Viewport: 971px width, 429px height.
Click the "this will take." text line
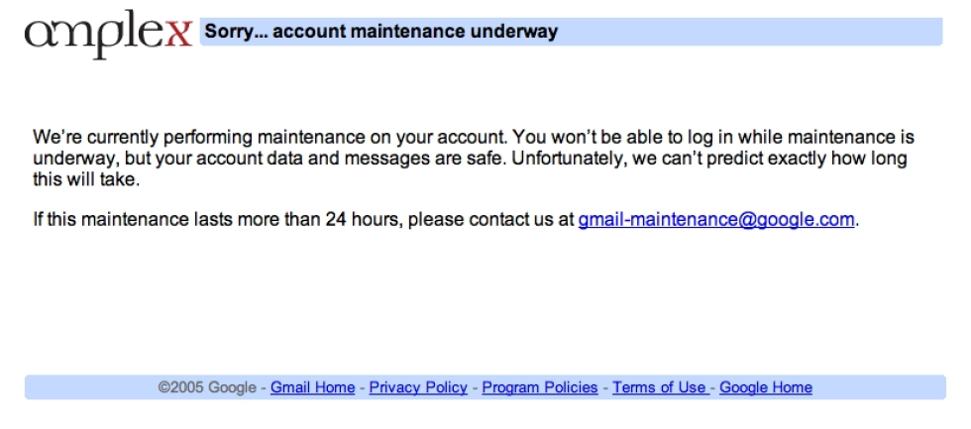86,180
